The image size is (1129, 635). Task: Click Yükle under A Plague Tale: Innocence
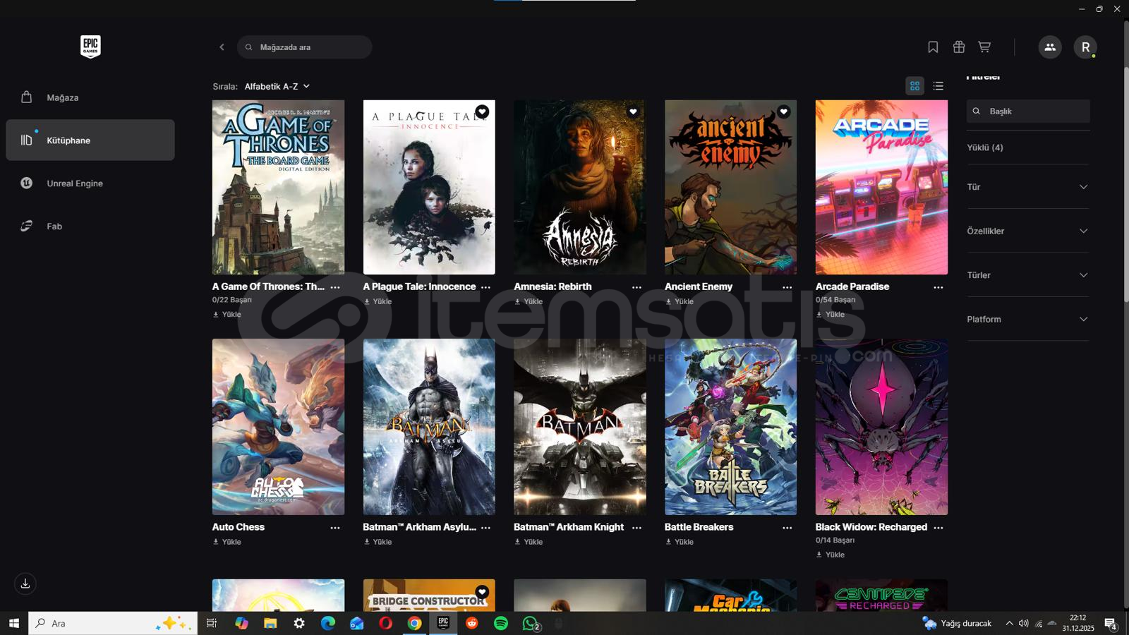pyautogui.click(x=378, y=301)
